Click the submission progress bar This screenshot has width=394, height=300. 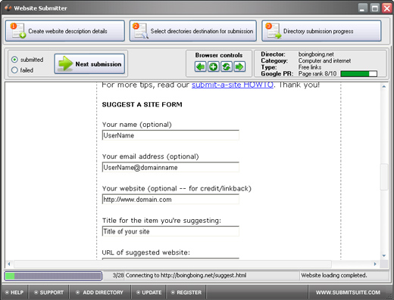(x=53, y=276)
